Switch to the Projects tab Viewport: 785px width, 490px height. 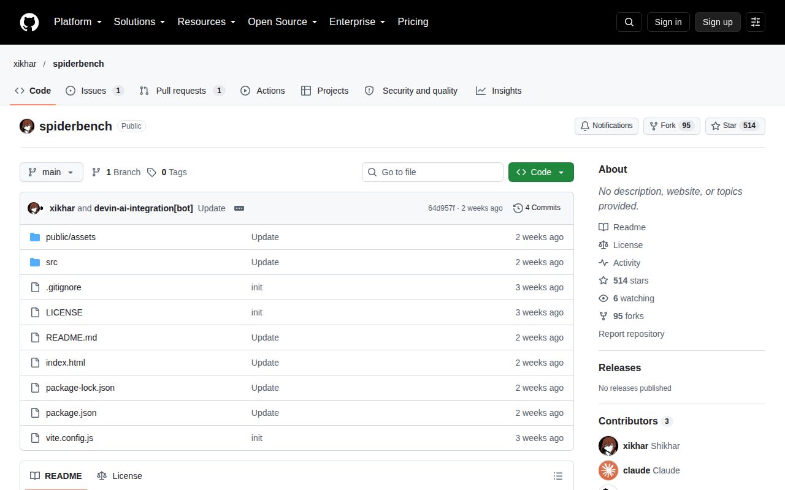(x=324, y=91)
